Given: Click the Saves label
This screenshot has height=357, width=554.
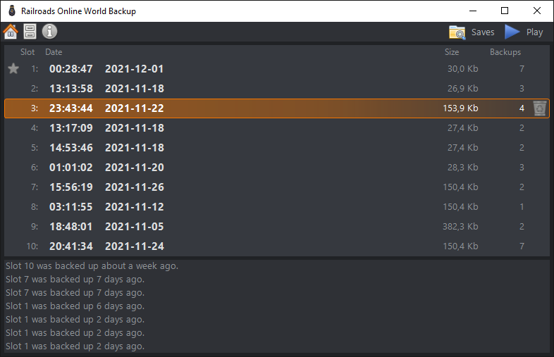Looking at the screenshot, I should 483,32.
